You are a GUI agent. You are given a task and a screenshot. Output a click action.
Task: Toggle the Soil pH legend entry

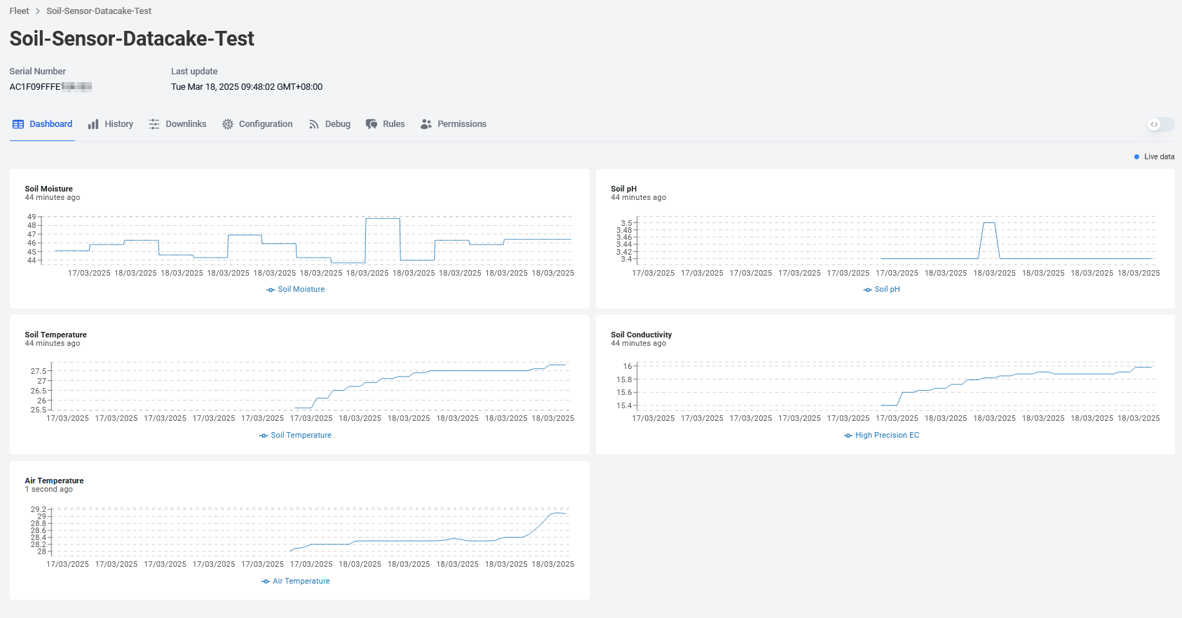[881, 290]
